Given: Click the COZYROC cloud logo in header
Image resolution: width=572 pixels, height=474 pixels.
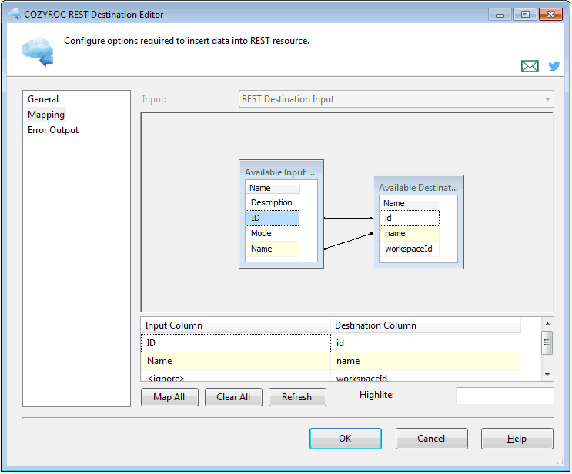Looking at the screenshot, I should point(38,52).
